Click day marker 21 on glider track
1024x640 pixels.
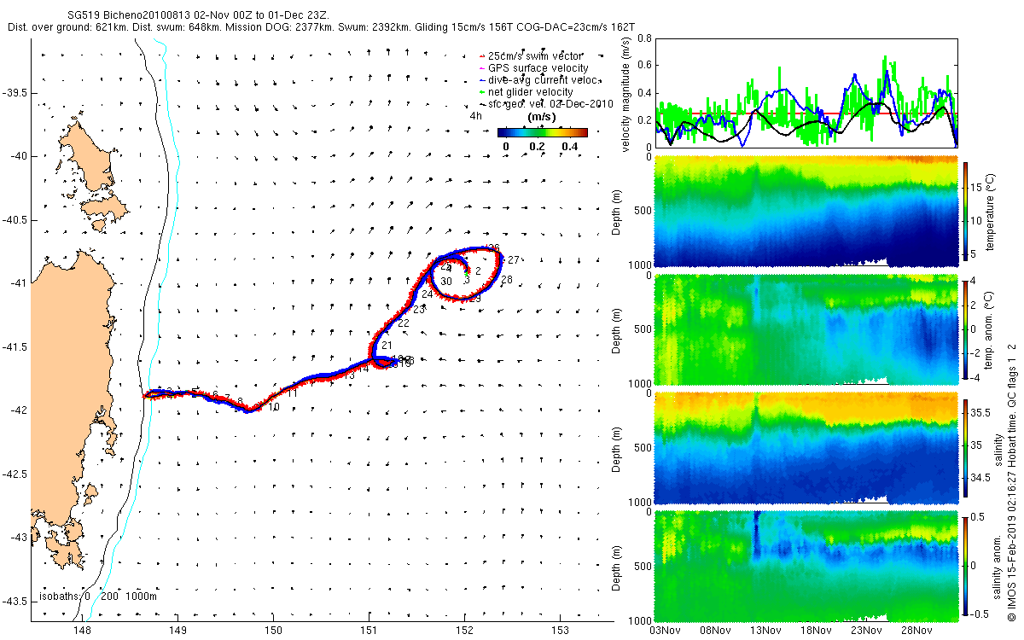(387, 345)
